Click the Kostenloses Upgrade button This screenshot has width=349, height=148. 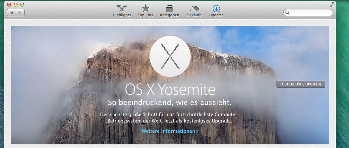[x=301, y=84]
